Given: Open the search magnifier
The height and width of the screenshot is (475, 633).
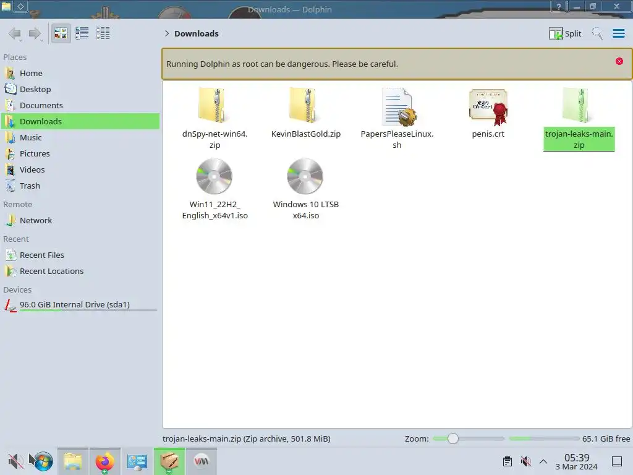Looking at the screenshot, I should click(x=597, y=33).
